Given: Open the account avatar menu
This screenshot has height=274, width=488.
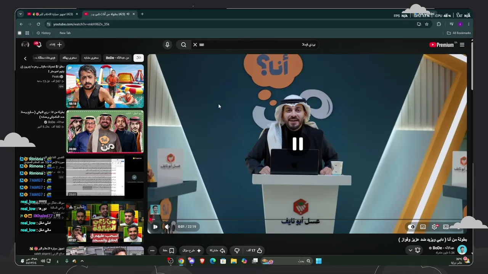Looking at the screenshot, I should click(25, 45).
